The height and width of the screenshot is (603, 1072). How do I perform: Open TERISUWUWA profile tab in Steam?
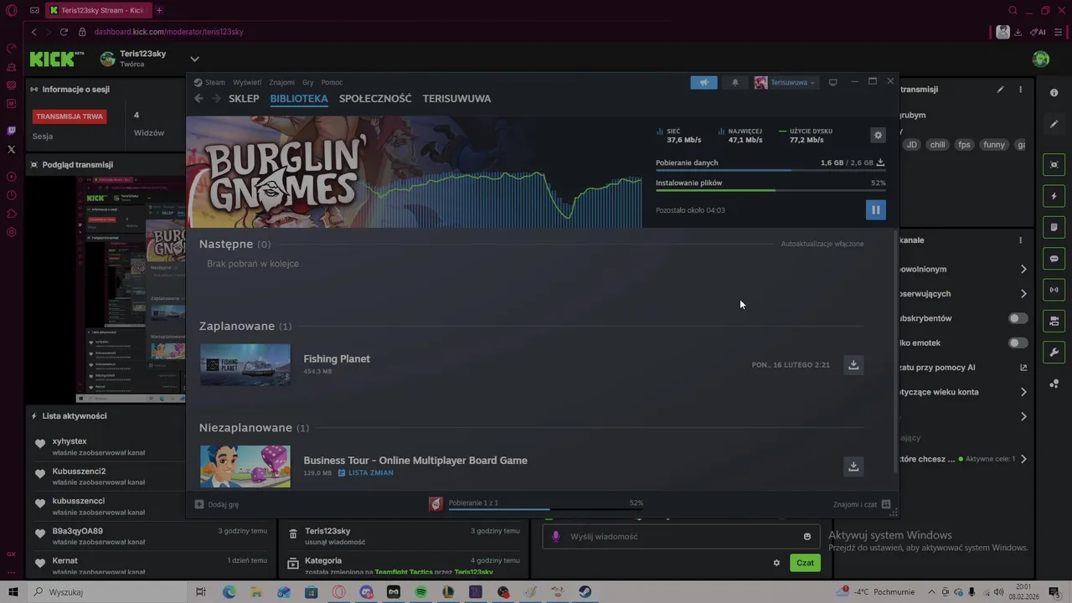pos(456,98)
